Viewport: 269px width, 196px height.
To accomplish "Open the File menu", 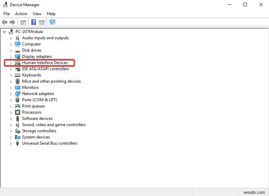I will tap(7, 14).
